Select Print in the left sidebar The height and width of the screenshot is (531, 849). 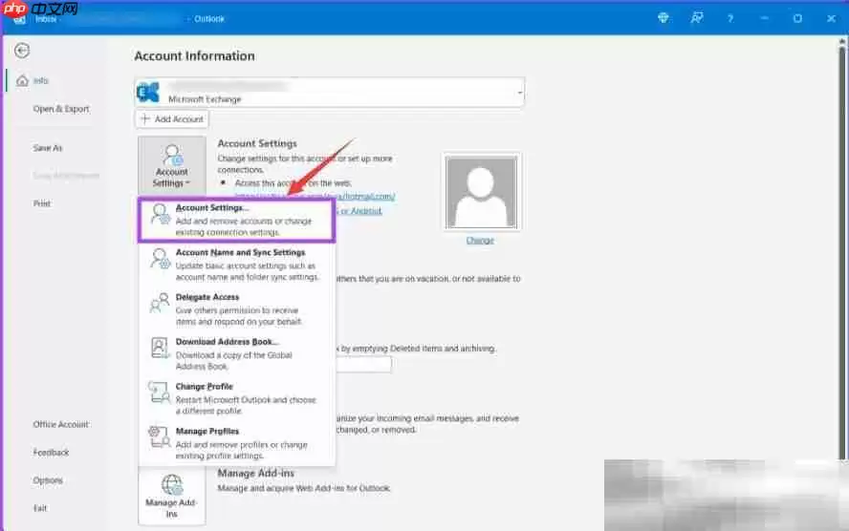42,203
